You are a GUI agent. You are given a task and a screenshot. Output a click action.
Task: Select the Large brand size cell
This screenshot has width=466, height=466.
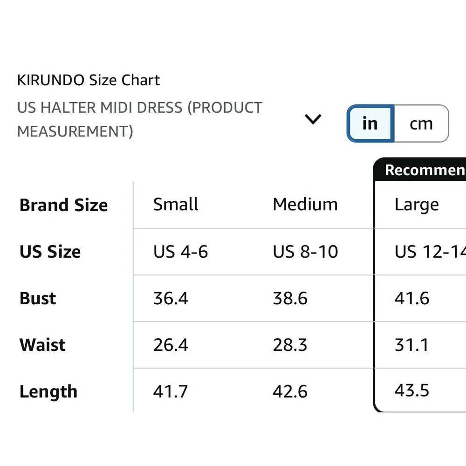(417, 205)
